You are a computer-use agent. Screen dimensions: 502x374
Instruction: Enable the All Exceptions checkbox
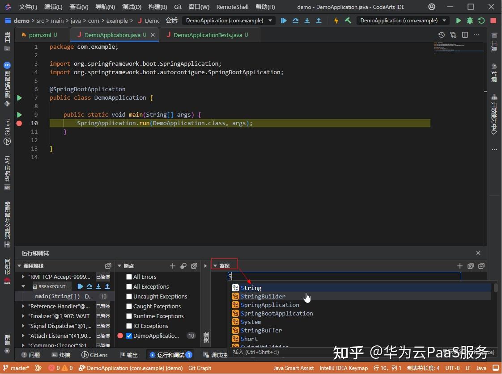[129, 287]
